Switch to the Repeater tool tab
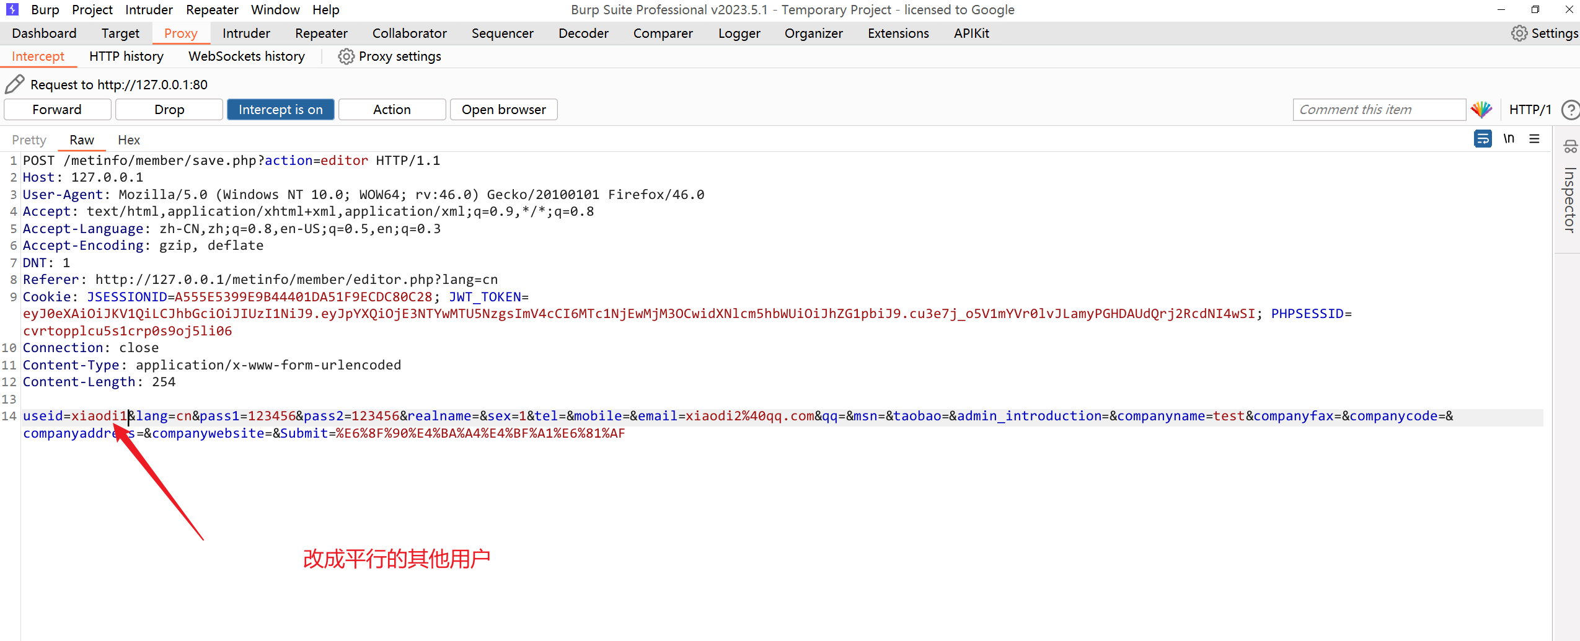This screenshot has width=1580, height=641. point(321,33)
